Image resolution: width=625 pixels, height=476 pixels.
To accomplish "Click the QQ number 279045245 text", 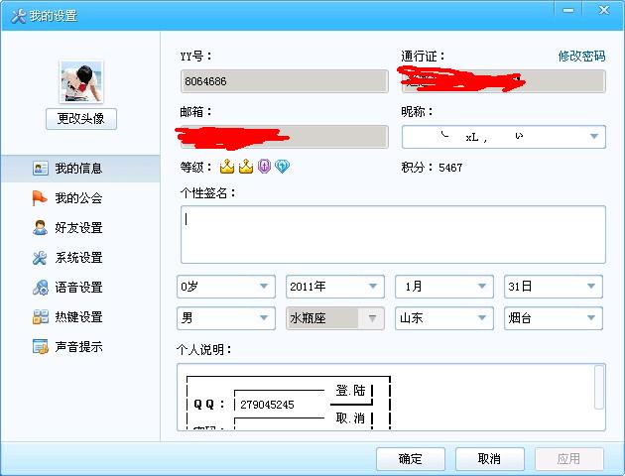I will click(x=267, y=405).
